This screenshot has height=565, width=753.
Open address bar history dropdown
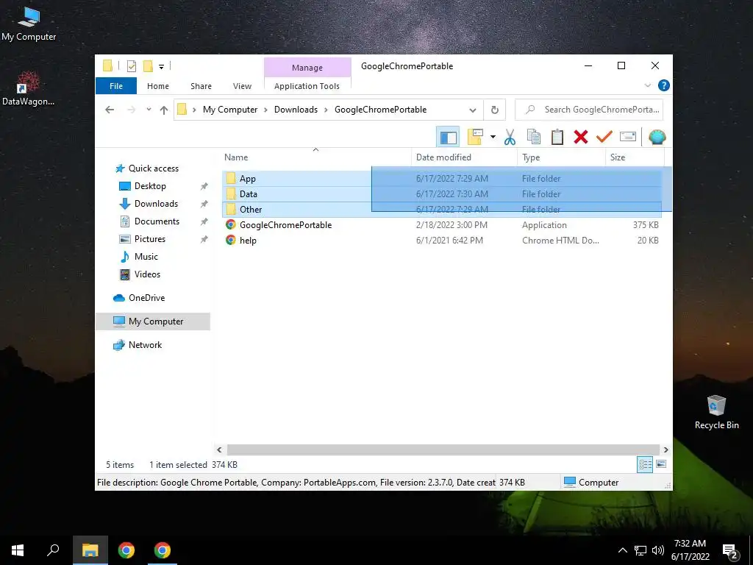coord(473,110)
